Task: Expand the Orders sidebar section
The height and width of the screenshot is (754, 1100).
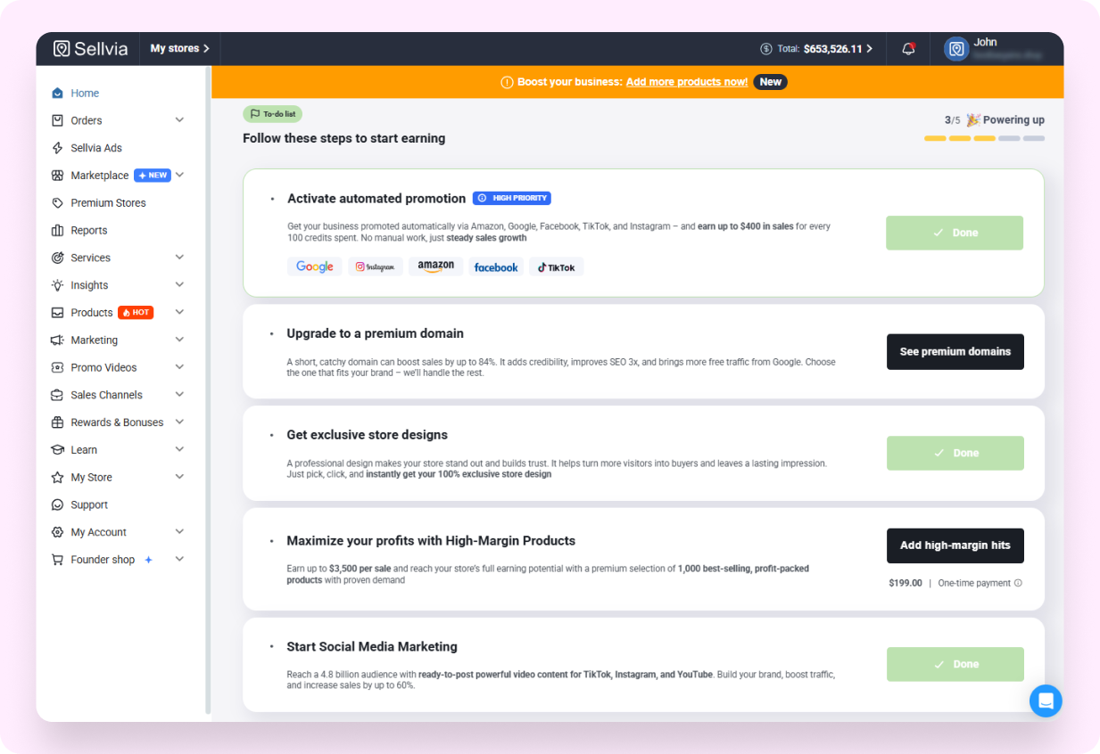Action: pyautogui.click(x=179, y=120)
